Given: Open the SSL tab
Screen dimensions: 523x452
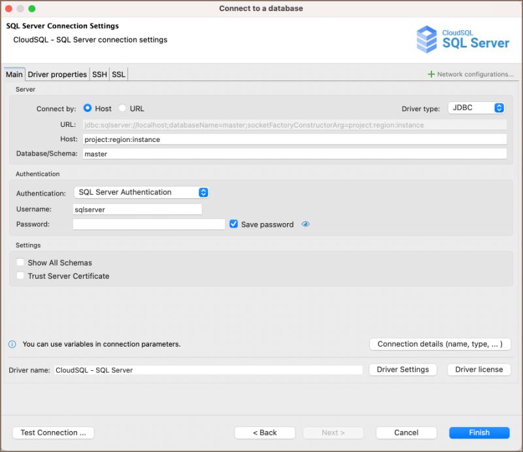Looking at the screenshot, I should [118, 74].
